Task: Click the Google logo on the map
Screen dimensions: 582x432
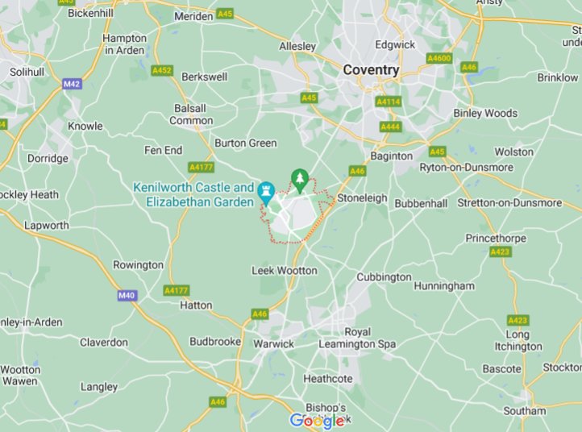Action: (317, 421)
